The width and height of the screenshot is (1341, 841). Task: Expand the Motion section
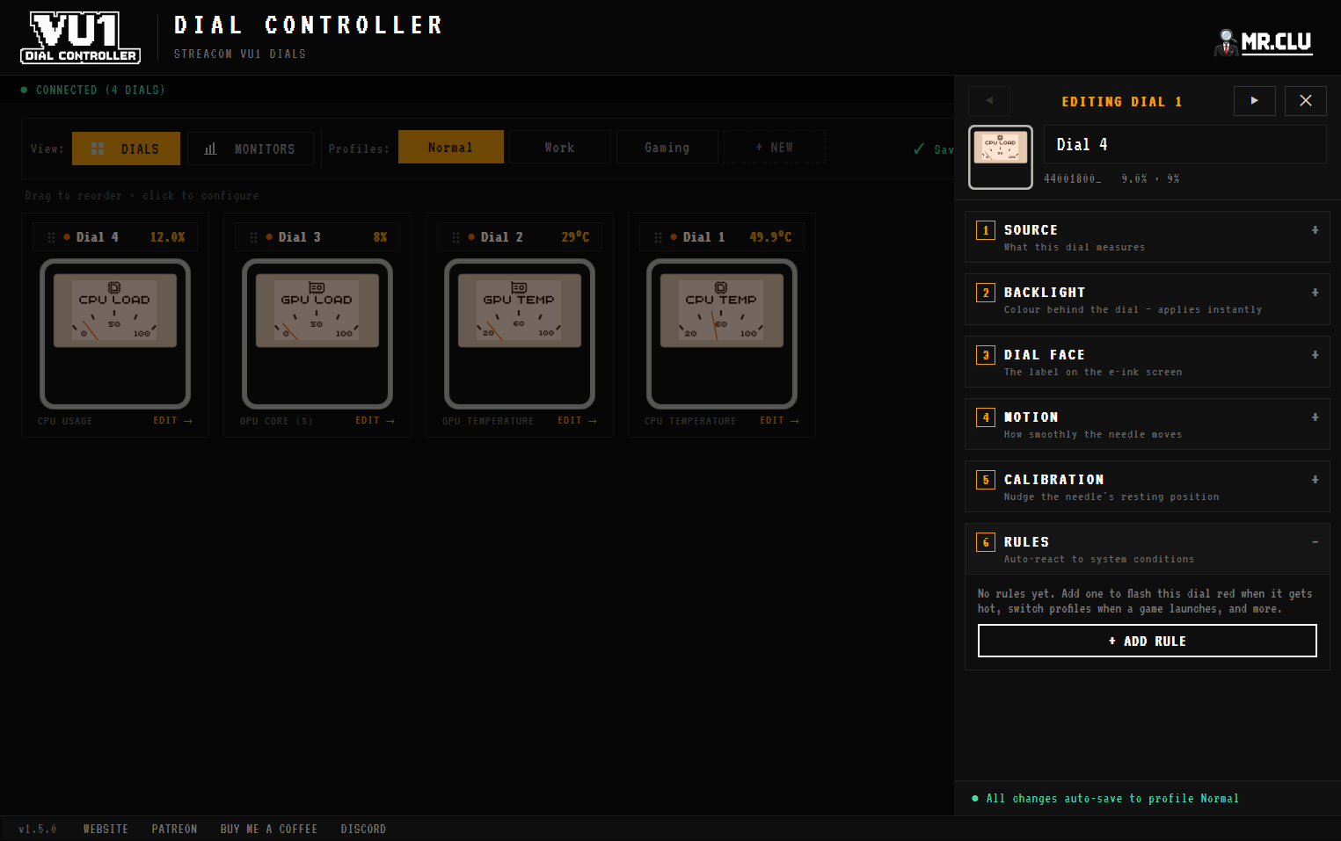click(1148, 424)
